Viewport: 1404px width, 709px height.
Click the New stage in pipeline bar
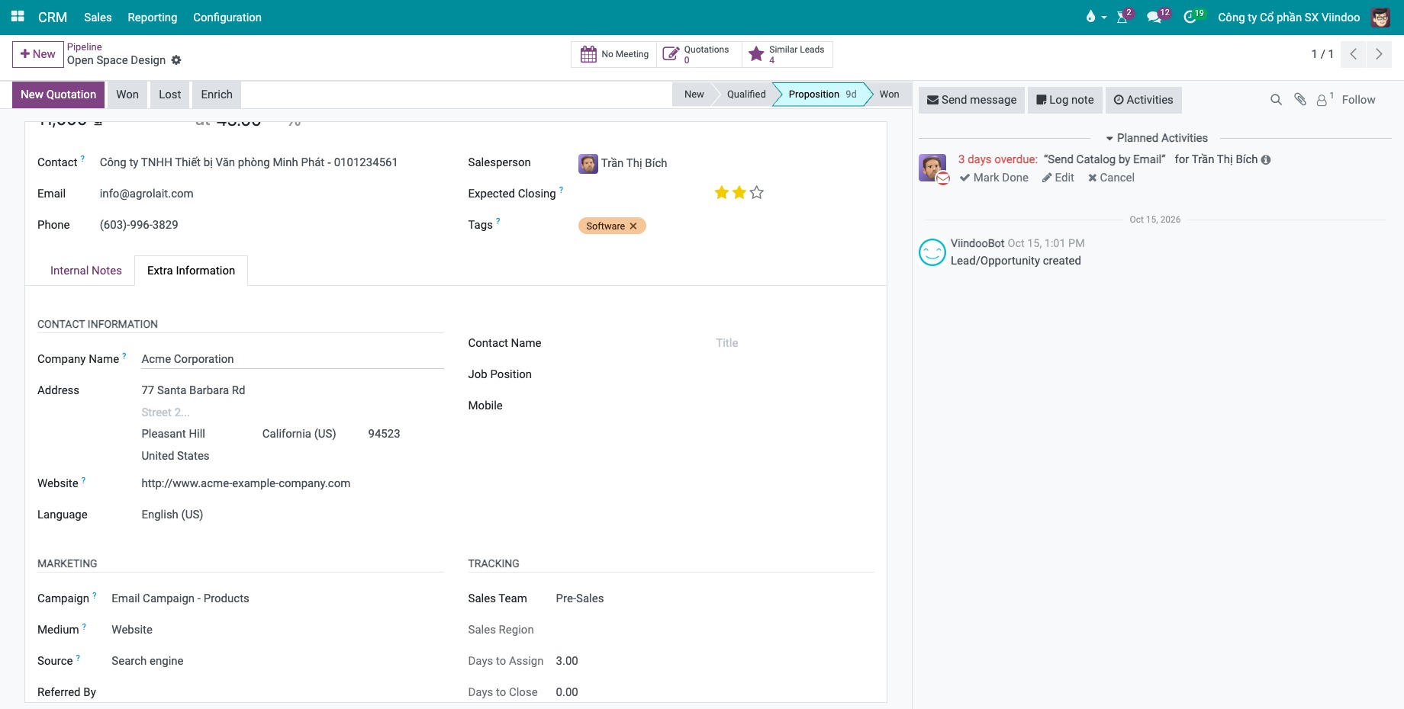694,95
